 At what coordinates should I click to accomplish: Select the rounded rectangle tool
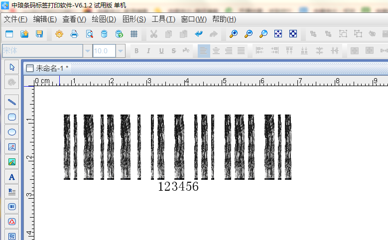coord(12,117)
